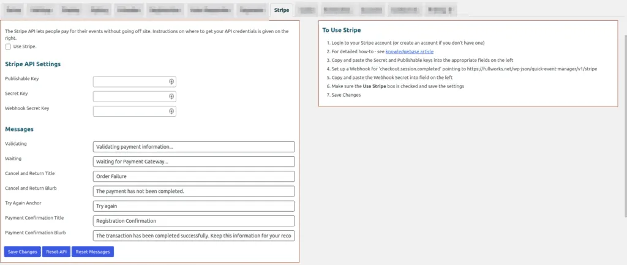Focus the Webhook Secret Key input field

134,111
